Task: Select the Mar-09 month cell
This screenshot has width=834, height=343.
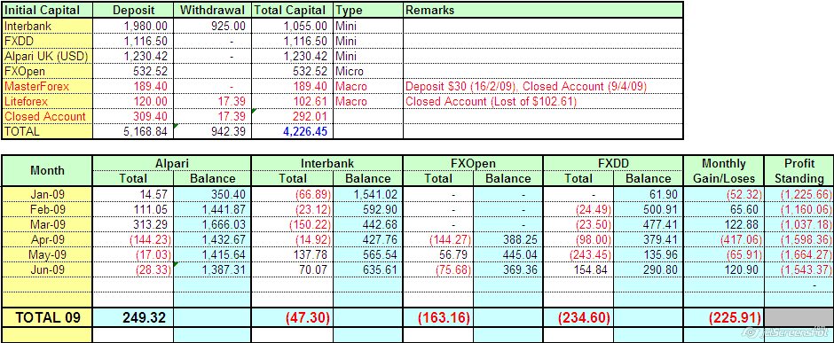Action: tap(47, 224)
